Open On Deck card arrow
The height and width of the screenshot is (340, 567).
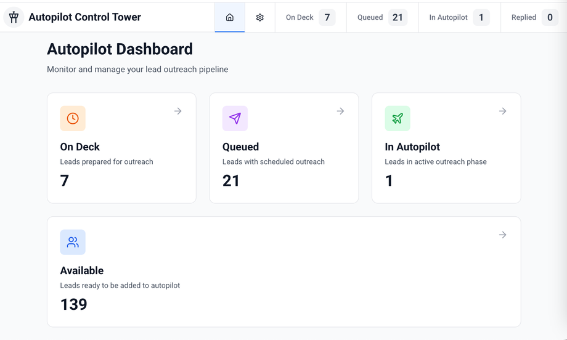coord(177,111)
